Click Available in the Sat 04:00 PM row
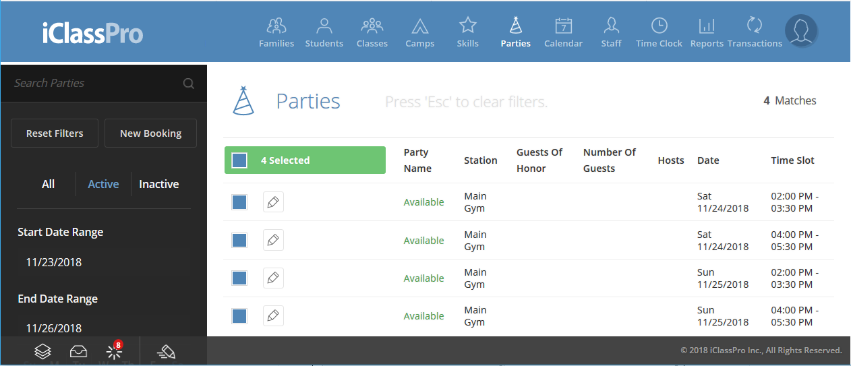The image size is (851, 366). click(x=423, y=241)
